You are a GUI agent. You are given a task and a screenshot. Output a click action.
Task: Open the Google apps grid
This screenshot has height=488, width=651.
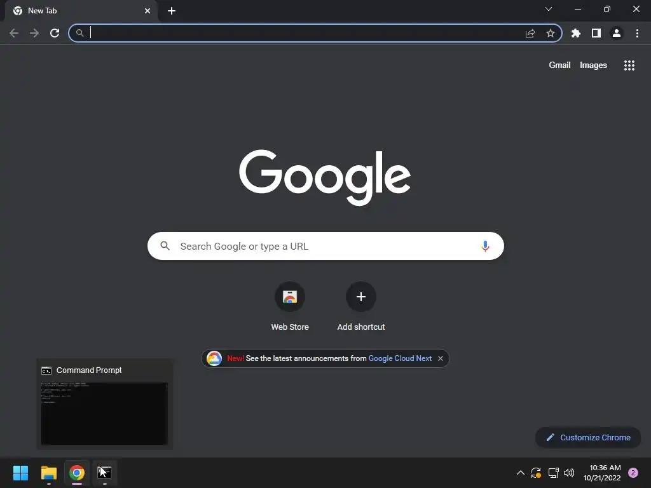tap(629, 65)
